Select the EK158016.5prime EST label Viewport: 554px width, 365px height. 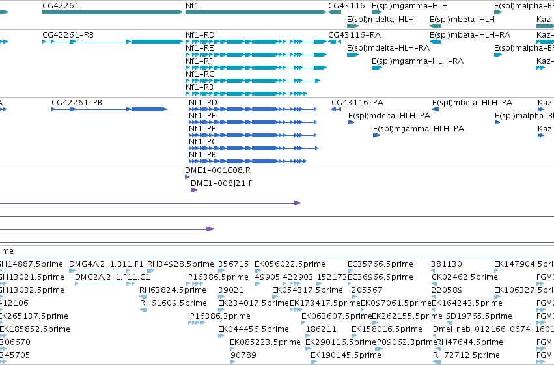387,329
